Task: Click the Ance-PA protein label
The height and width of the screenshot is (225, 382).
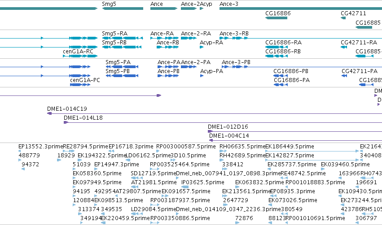Action: (x=169, y=62)
